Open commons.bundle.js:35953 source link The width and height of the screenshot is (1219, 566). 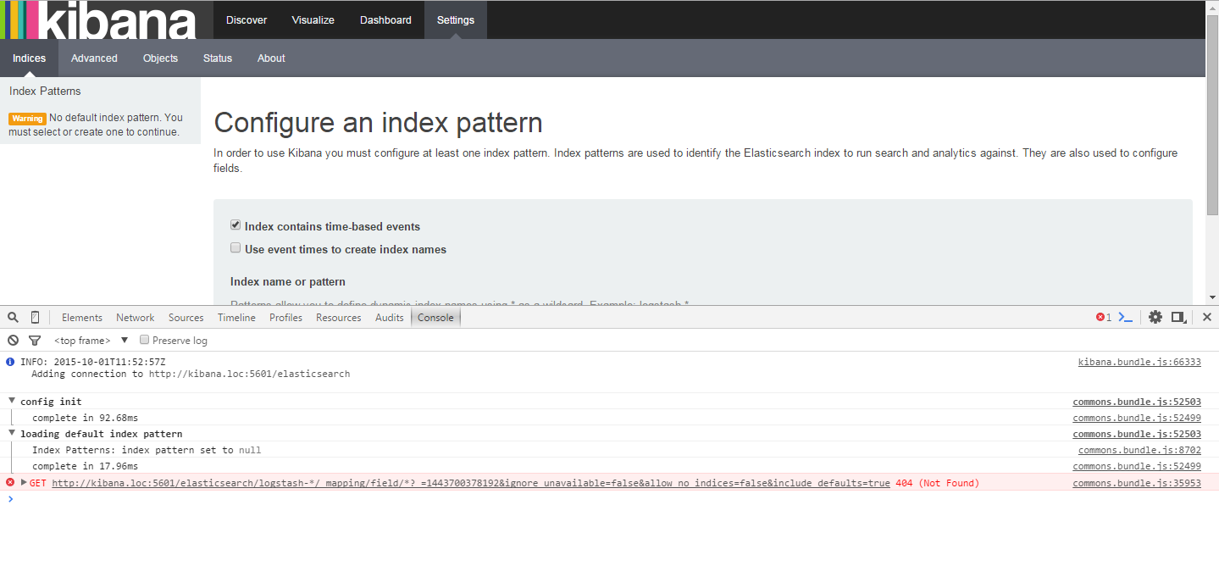(x=1137, y=483)
